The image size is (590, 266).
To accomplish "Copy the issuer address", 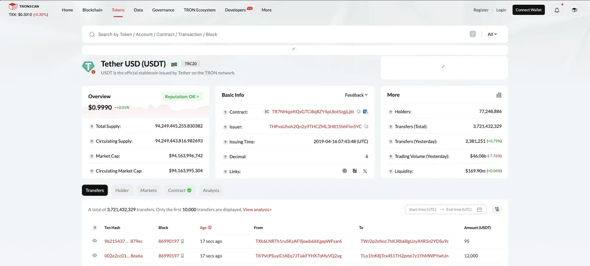I will pos(366,126).
